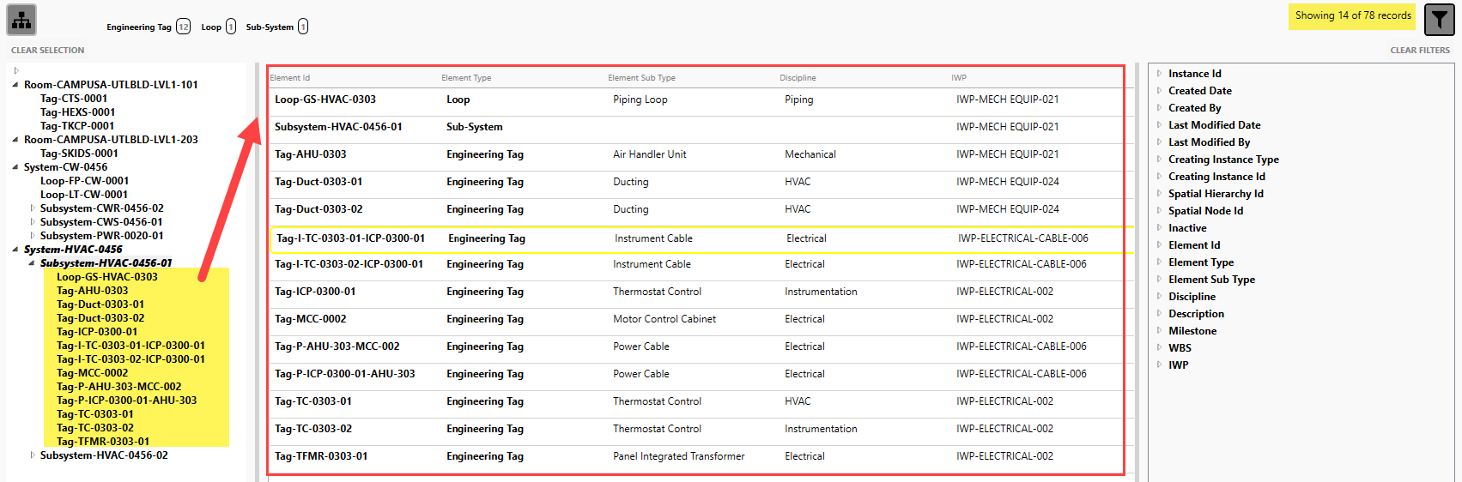Click the hierarchy tree icon at top left
This screenshot has height=482, width=1462.
tap(21, 20)
